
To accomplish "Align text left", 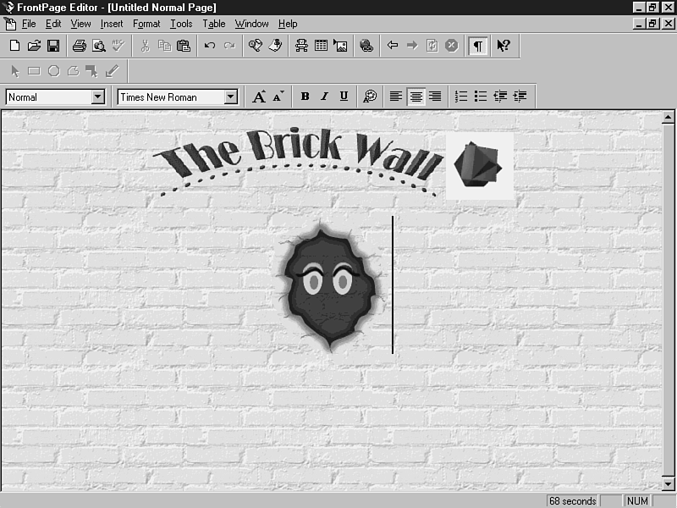I will (x=396, y=97).
